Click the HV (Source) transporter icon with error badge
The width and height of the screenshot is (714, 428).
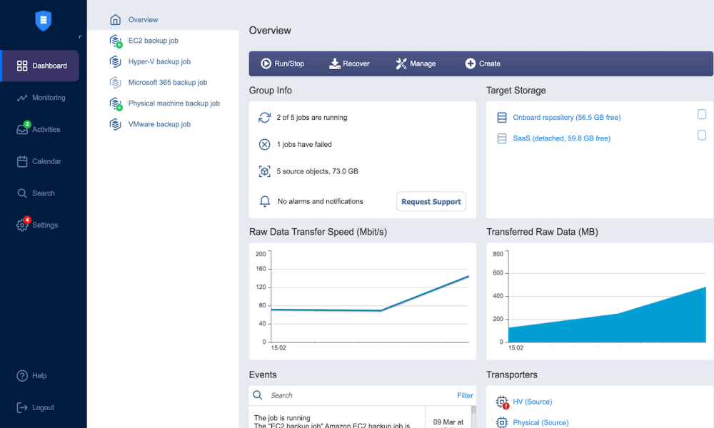coord(502,402)
